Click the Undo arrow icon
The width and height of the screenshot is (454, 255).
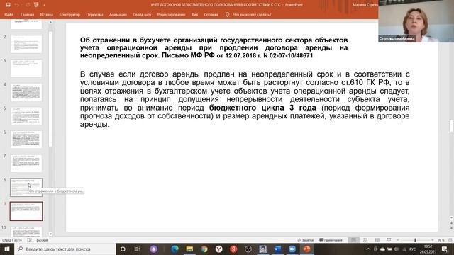pyautogui.click(x=16, y=5)
